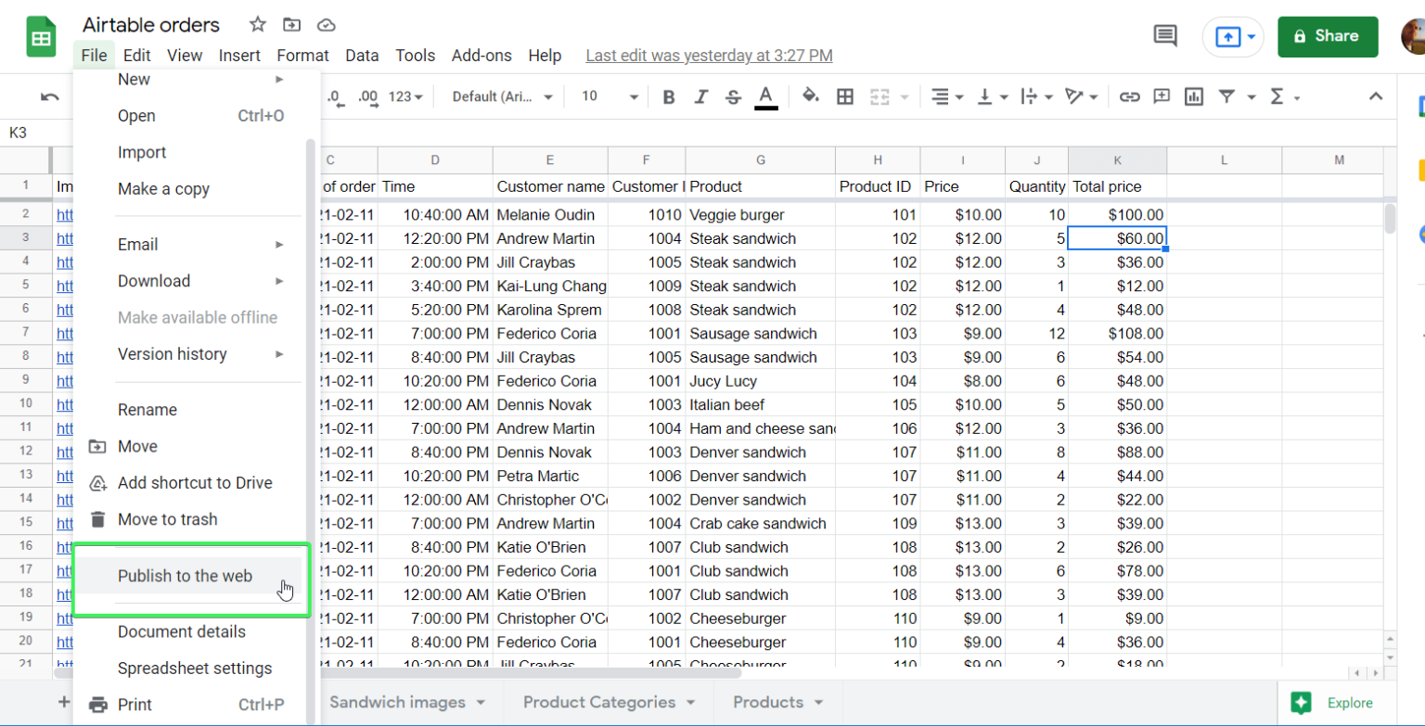Insert a comment via the toolbar icon
1425x726 pixels.
click(1162, 96)
